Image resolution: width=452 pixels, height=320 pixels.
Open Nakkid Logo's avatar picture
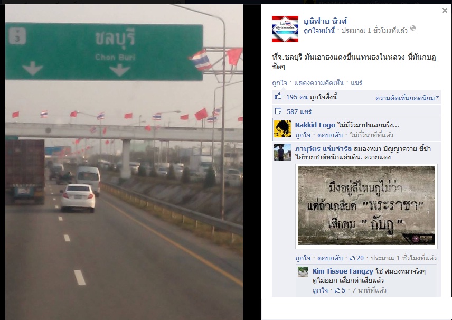coord(282,129)
